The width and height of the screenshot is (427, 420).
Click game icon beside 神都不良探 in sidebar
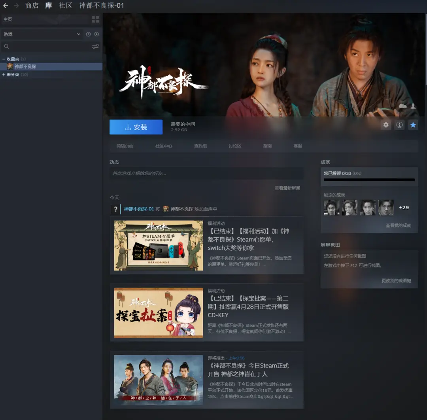pos(10,66)
